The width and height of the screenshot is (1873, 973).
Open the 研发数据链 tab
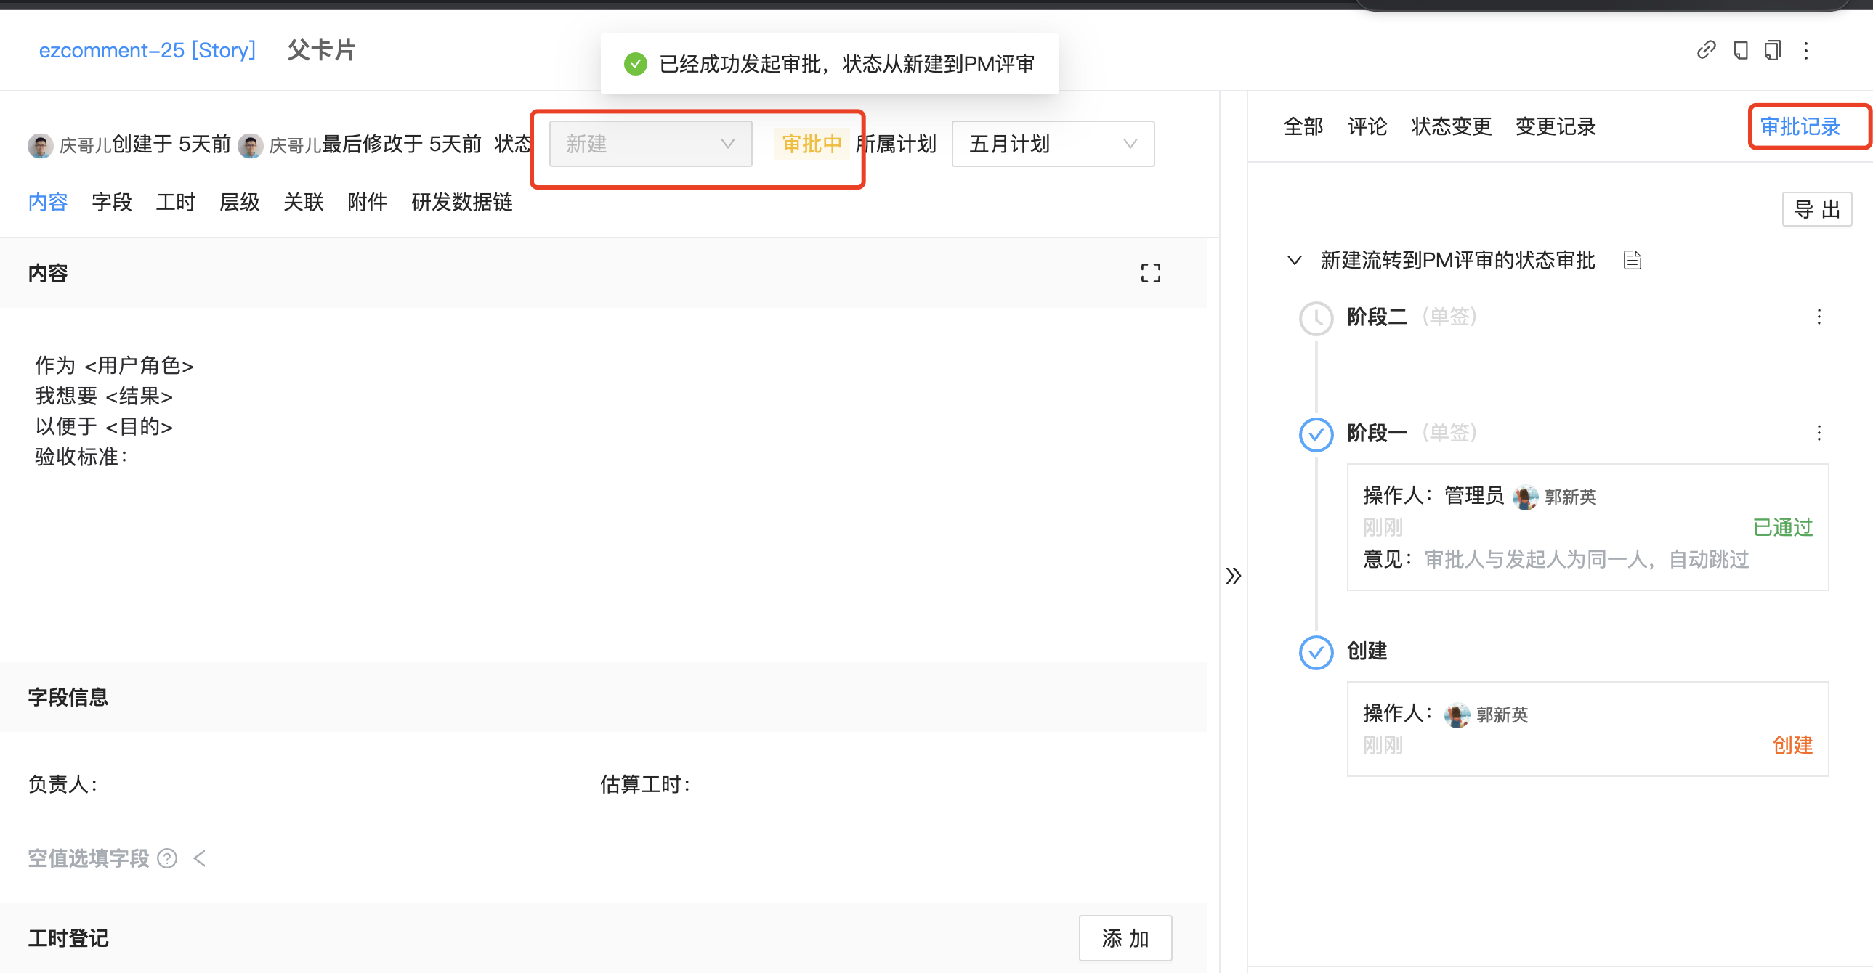click(461, 202)
